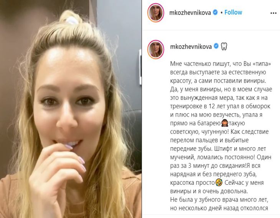This screenshot has width=280, height=218.
Task: Open the more options three-dot menu
Action: (x=273, y=13)
